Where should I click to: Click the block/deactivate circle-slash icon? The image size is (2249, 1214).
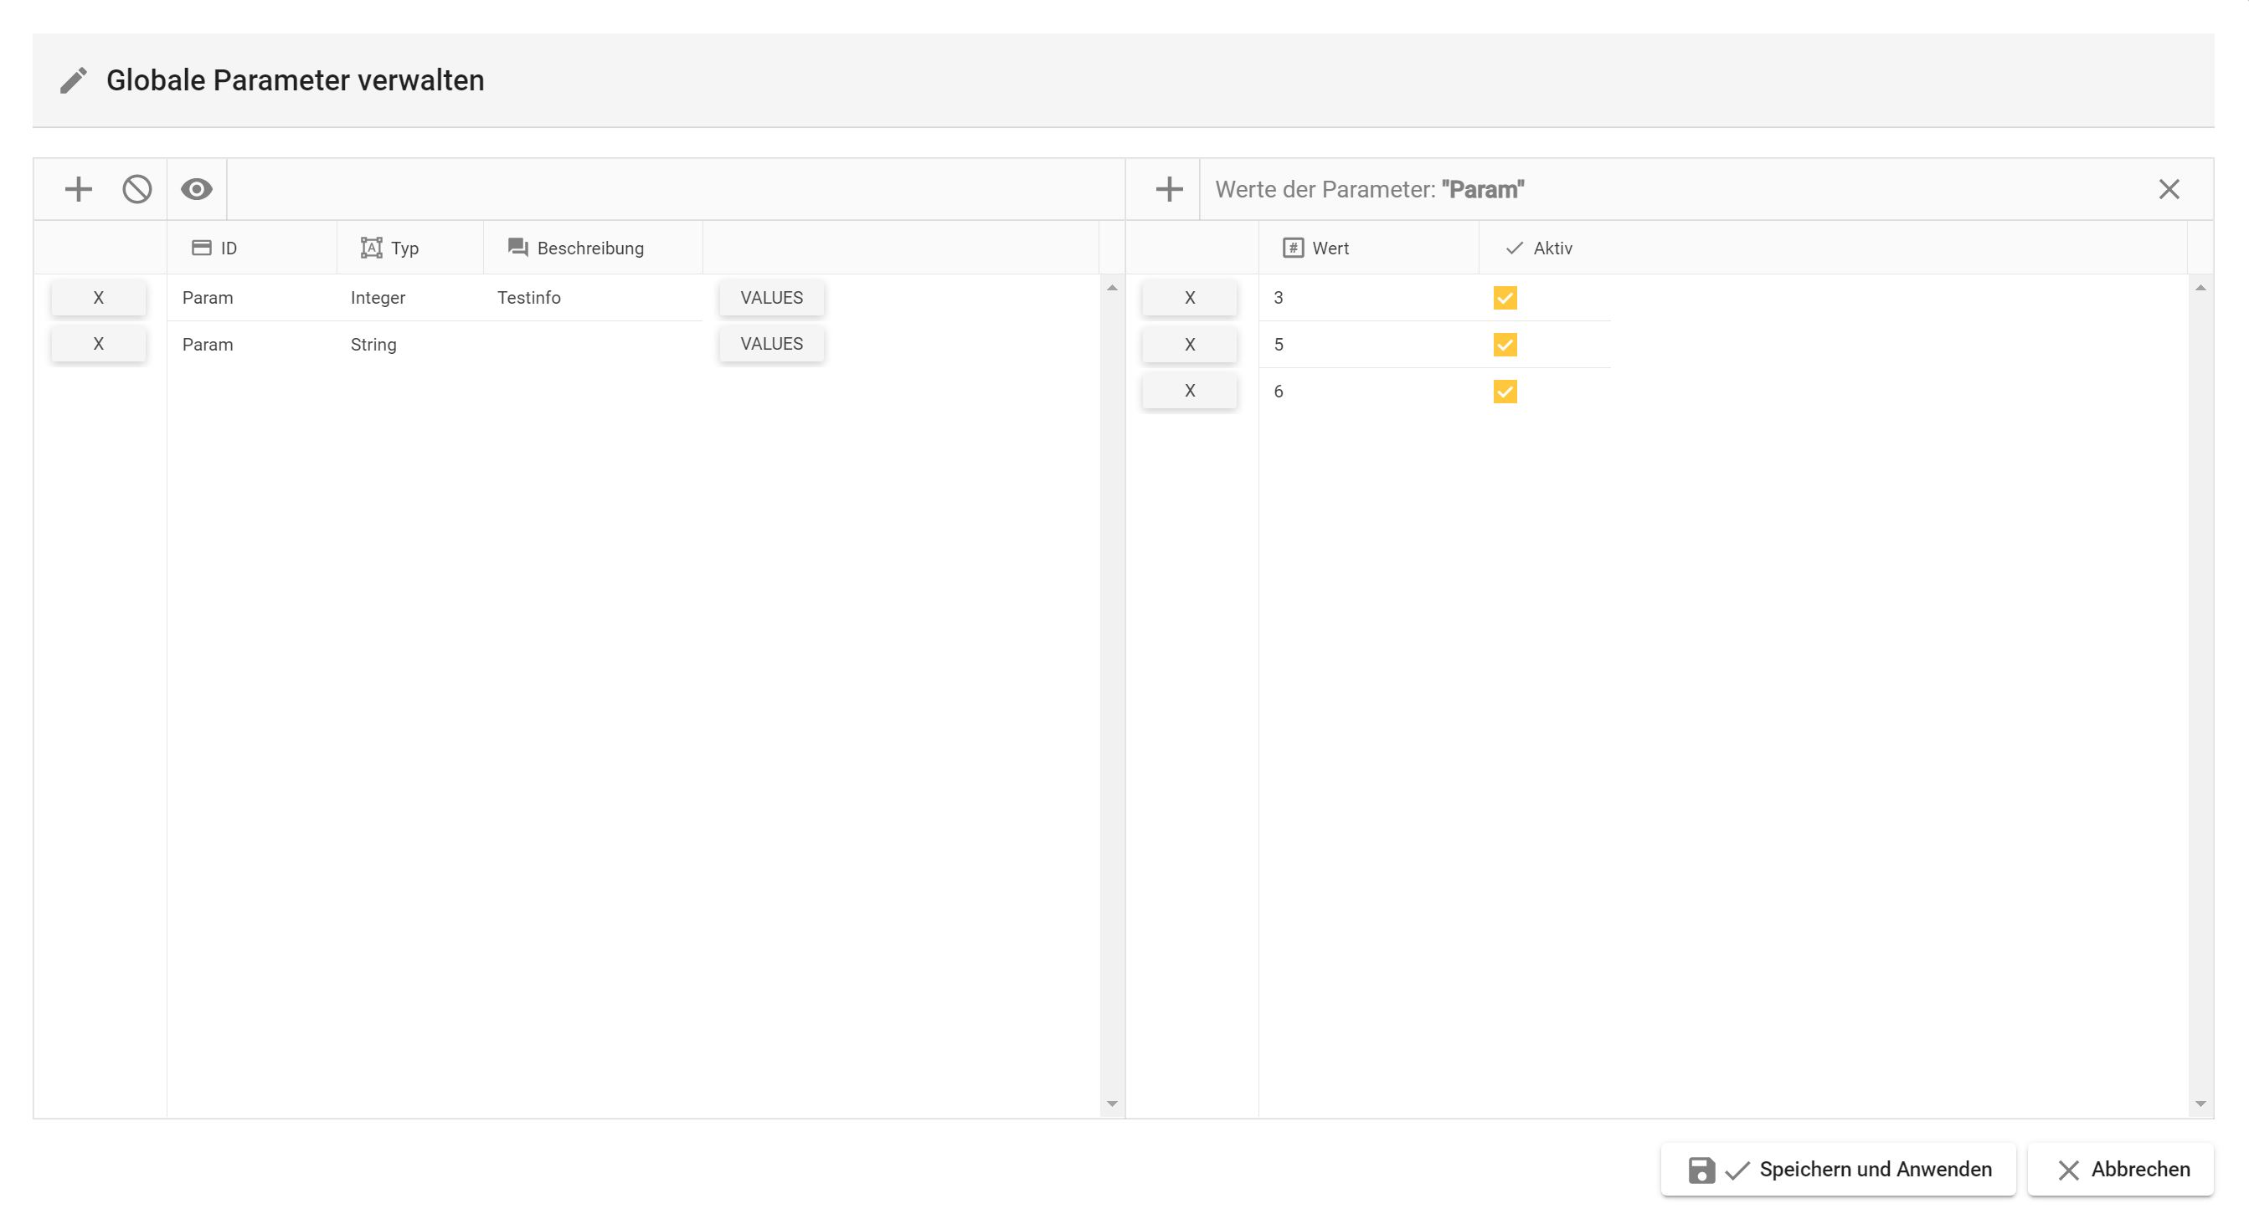(137, 189)
